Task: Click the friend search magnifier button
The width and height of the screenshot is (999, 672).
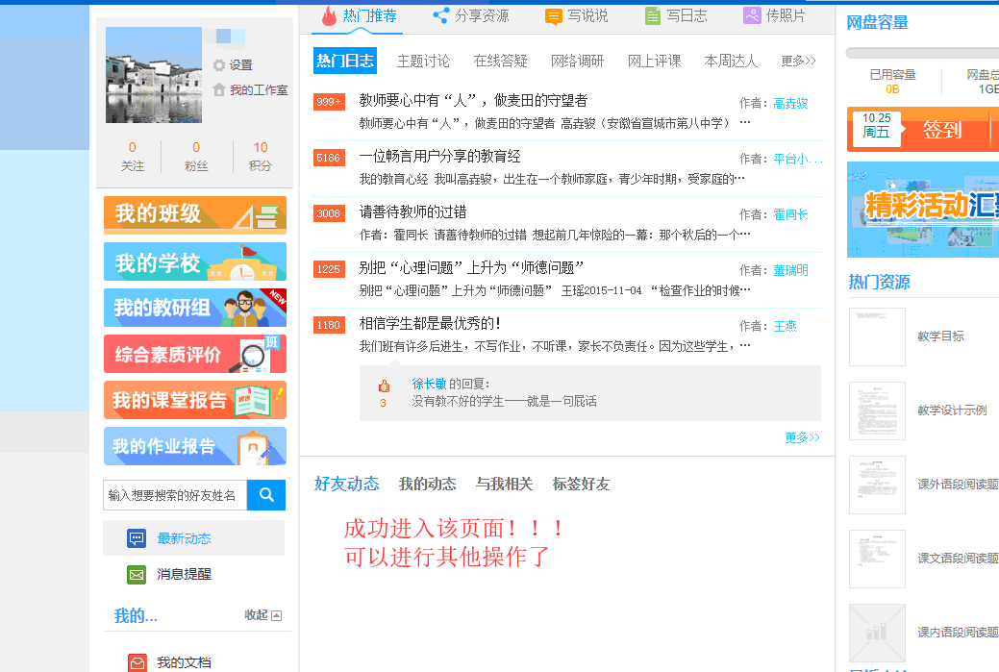Action: tap(266, 495)
